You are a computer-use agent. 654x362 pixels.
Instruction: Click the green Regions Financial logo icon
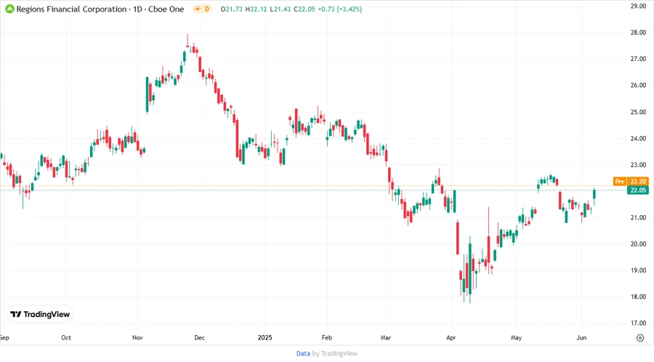pos(9,9)
